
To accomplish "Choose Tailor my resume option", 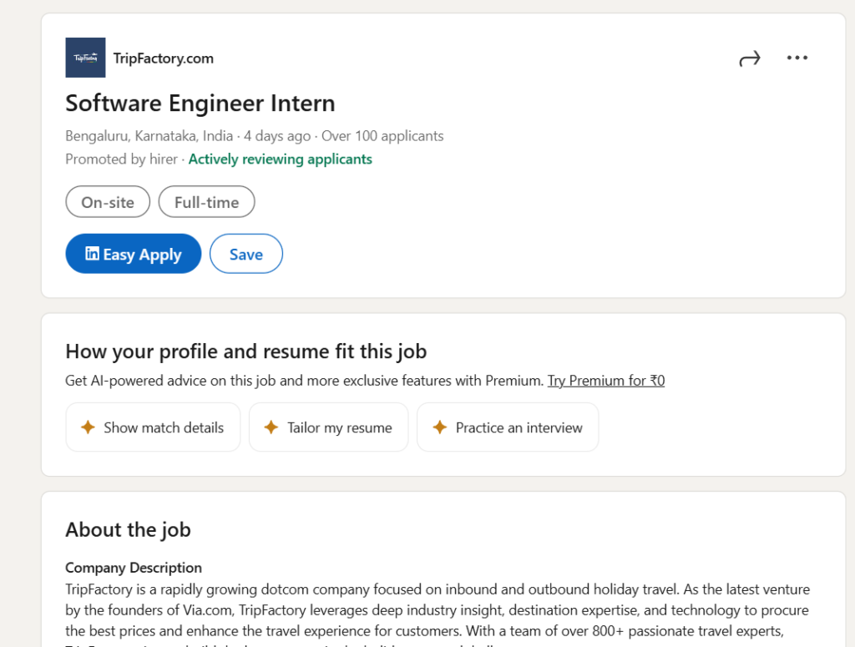I will click(340, 427).
